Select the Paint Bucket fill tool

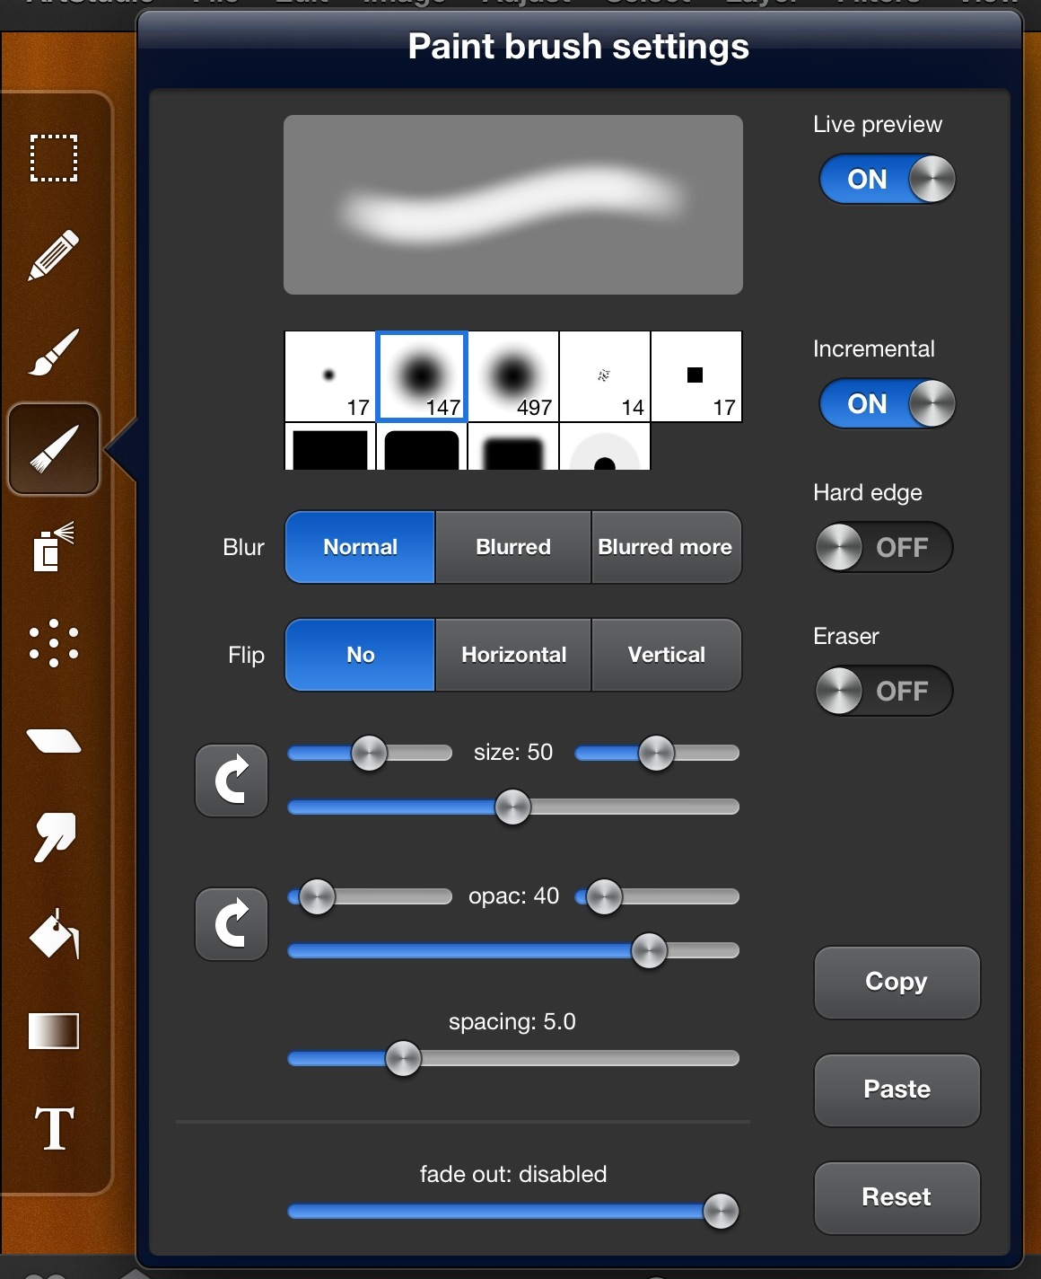[54, 934]
